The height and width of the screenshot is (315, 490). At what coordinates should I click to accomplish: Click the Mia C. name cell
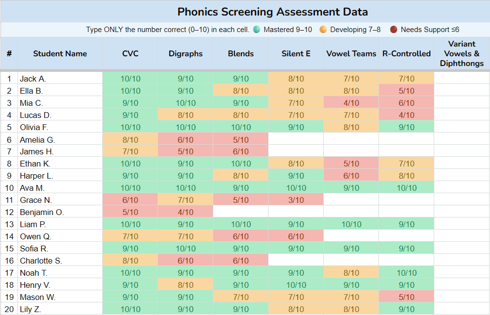[60, 103]
